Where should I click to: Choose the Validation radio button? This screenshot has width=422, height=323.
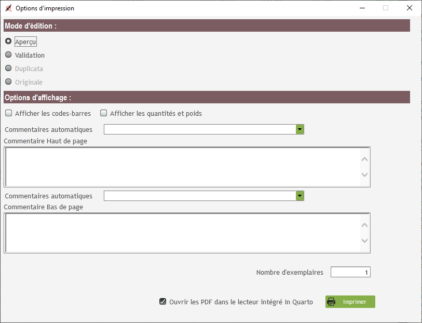click(8, 55)
